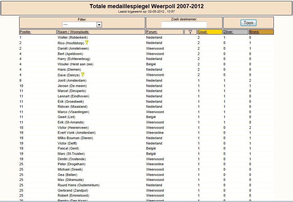Click the page title Totale medaillespiegel Weerpoll 2007-2012
The image size is (293, 202).
(147, 6)
